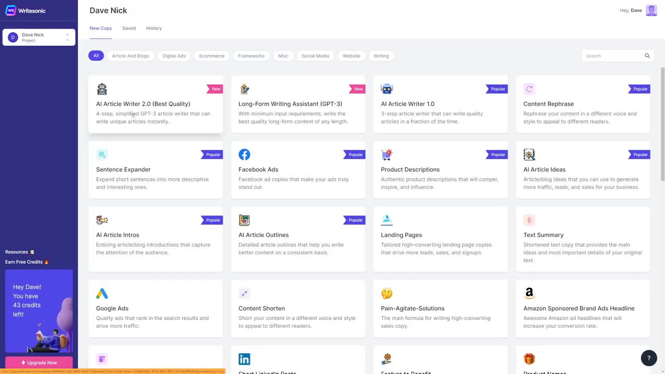
Task: Open AI Article Writer 2.0 robot icon
Action: pyautogui.click(x=102, y=89)
